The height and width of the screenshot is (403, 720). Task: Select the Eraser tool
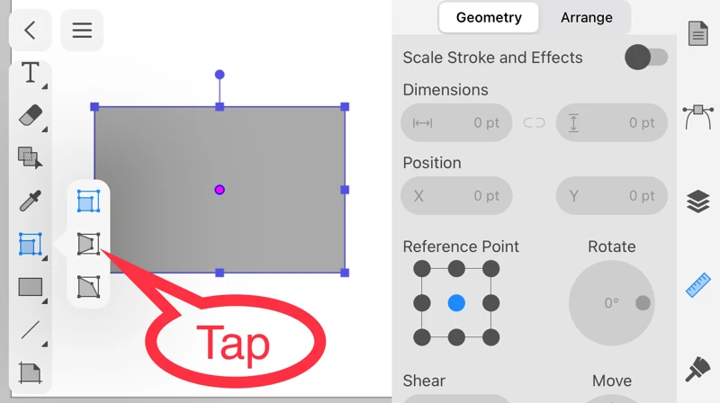point(31,115)
